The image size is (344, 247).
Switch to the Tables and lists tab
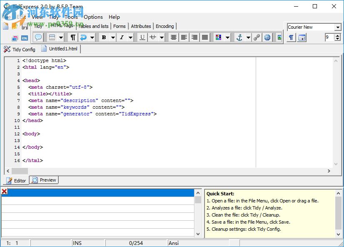(x=92, y=26)
